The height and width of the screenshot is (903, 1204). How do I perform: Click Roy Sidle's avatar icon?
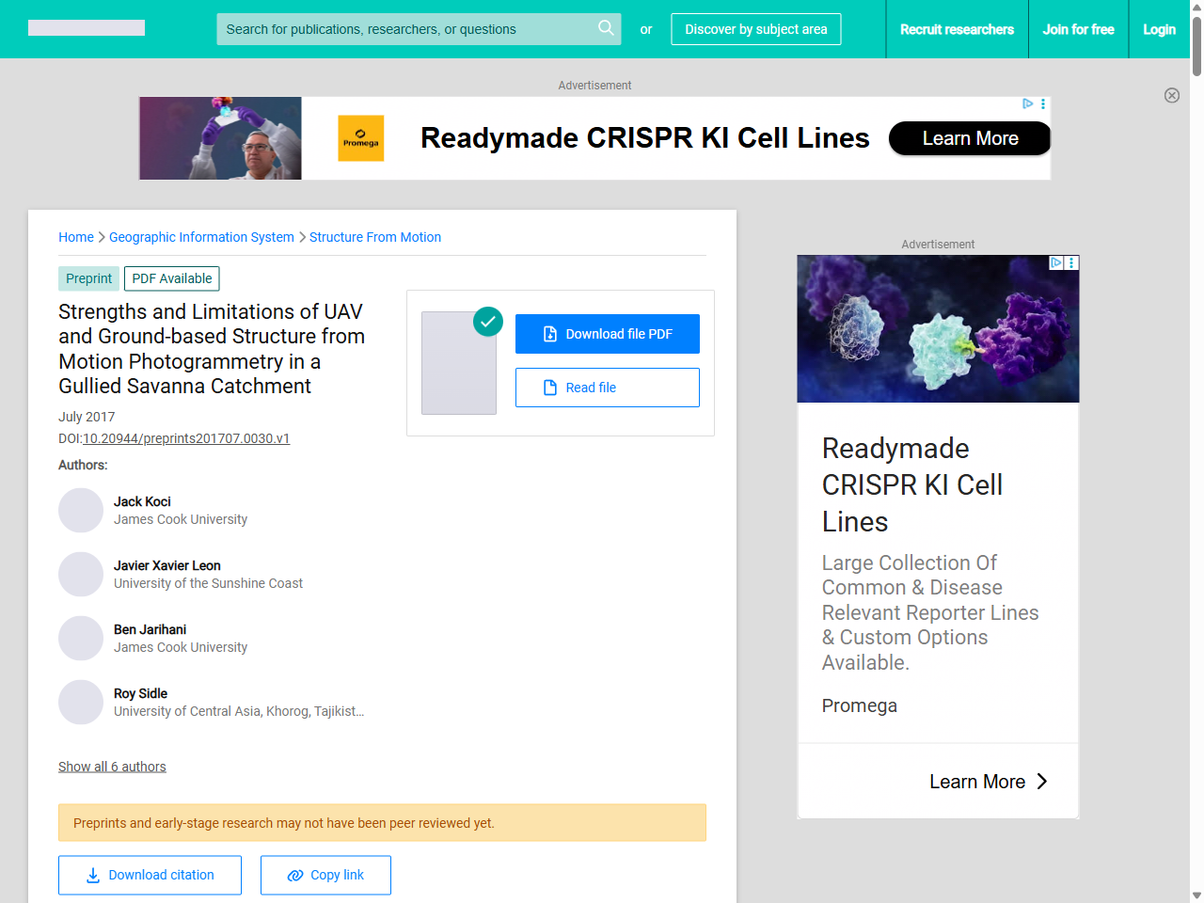pyautogui.click(x=81, y=703)
